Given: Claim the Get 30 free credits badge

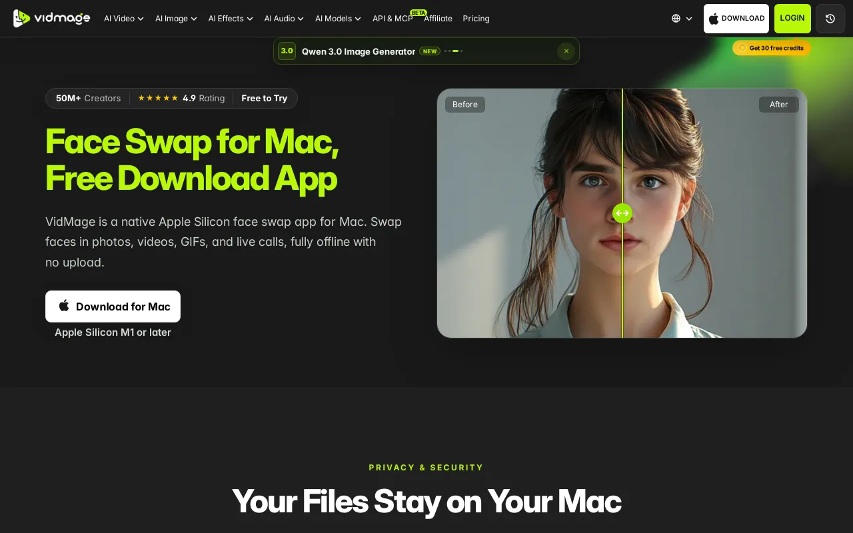Looking at the screenshot, I should 772,48.
